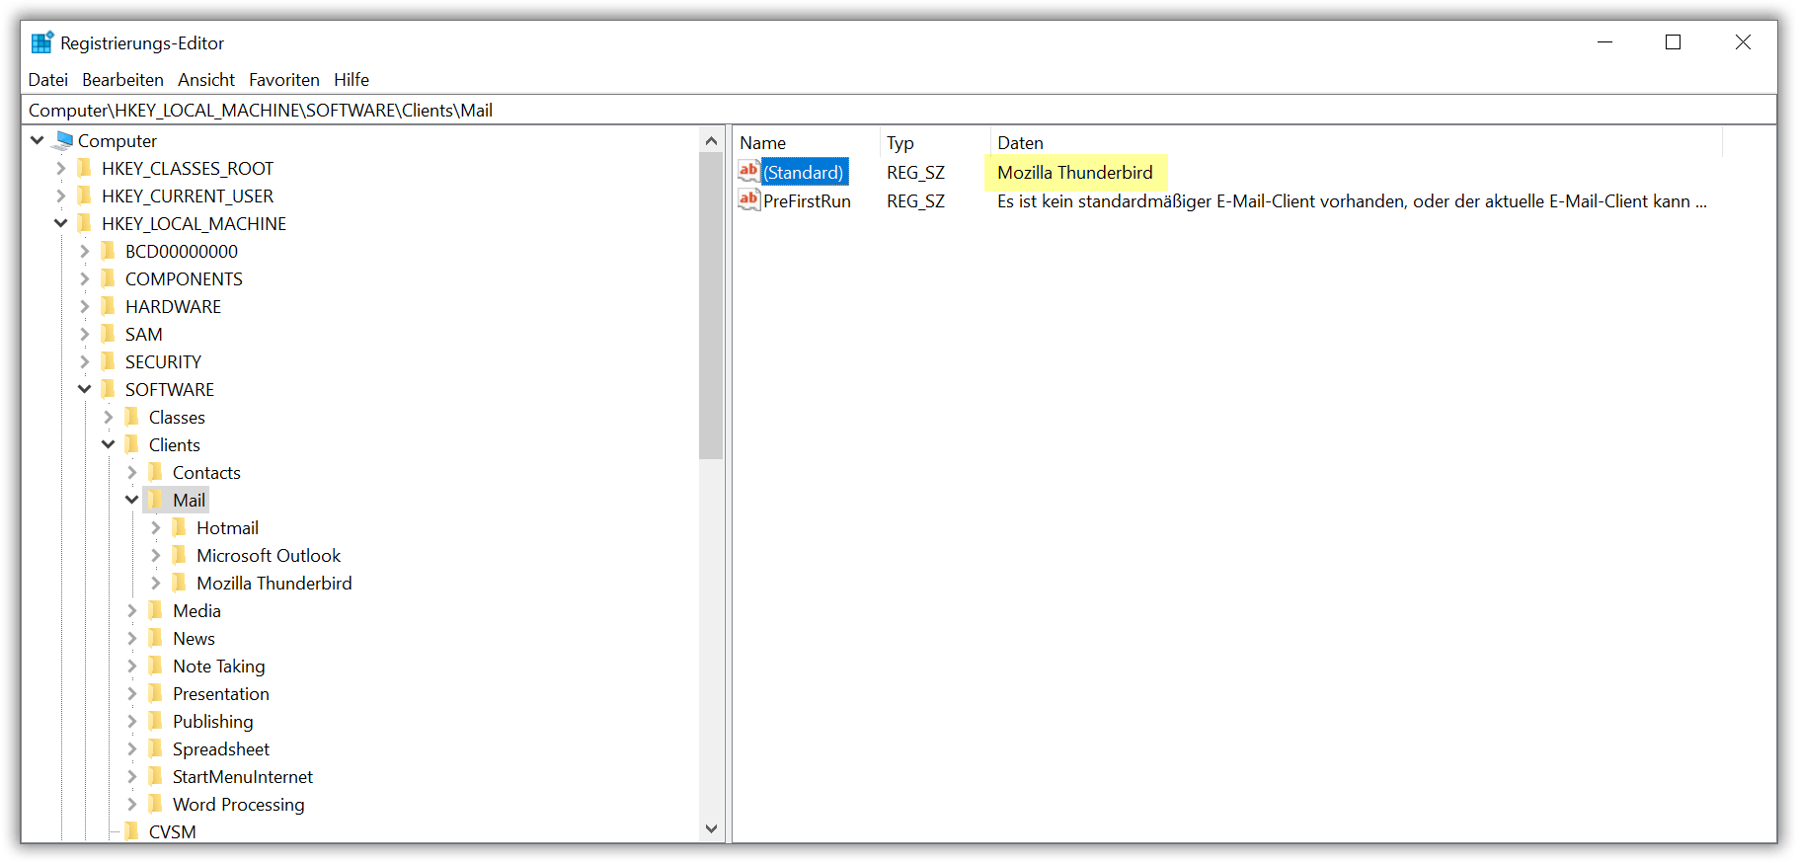Screen dimensions: 1798x864
Task: Click the Mozilla Thunderbird data value
Action: coord(1075,172)
